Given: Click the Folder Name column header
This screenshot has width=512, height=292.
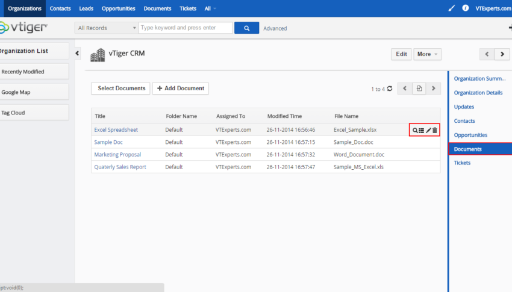Looking at the screenshot, I should pyautogui.click(x=181, y=116).
